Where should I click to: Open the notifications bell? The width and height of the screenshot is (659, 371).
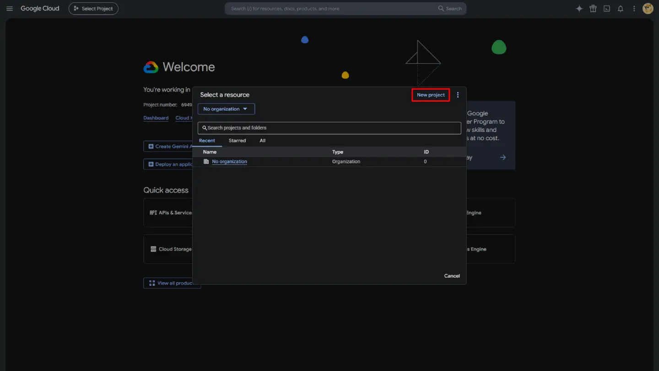tap(621, 9)
